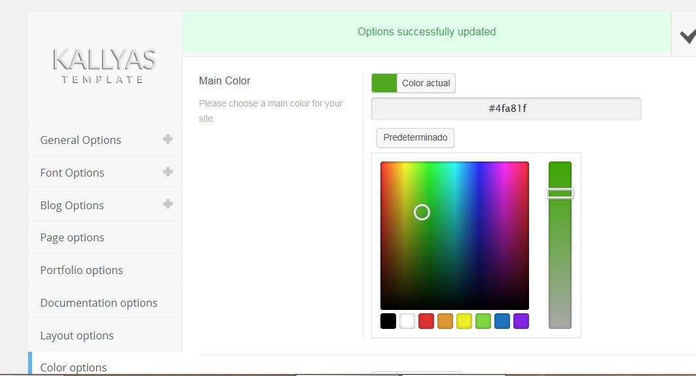The width and height of the screenshot is (696, 376).
Task: Click the Color actual button
Action: coord(413,83)
